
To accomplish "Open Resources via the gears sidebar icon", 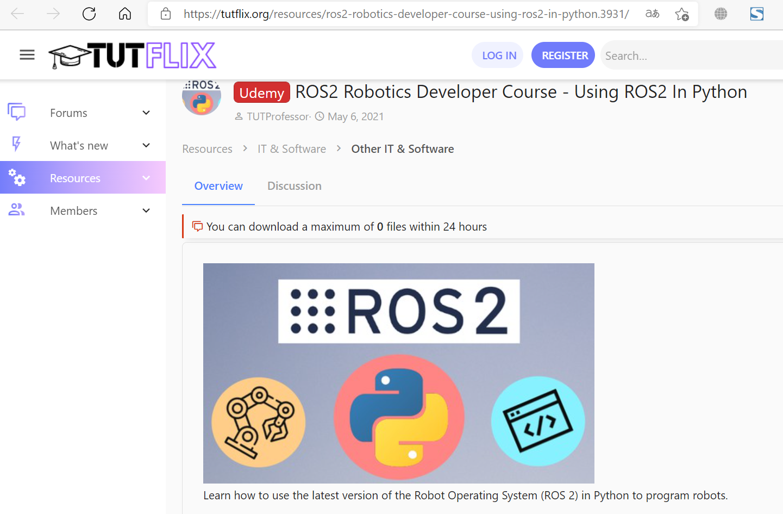I will click(17, 177).
